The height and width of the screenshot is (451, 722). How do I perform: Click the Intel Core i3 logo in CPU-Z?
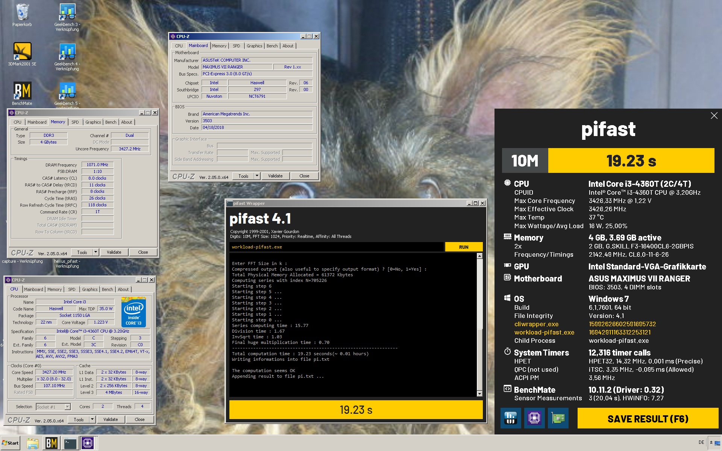point(133,312)
